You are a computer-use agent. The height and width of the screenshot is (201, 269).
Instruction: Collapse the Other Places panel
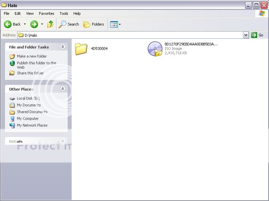[x=63, y=89]
